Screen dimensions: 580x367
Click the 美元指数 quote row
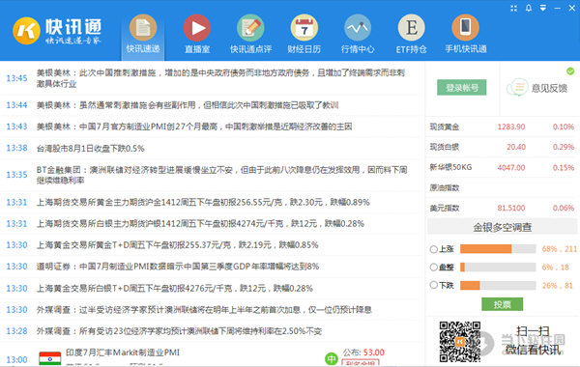point(502,208)
